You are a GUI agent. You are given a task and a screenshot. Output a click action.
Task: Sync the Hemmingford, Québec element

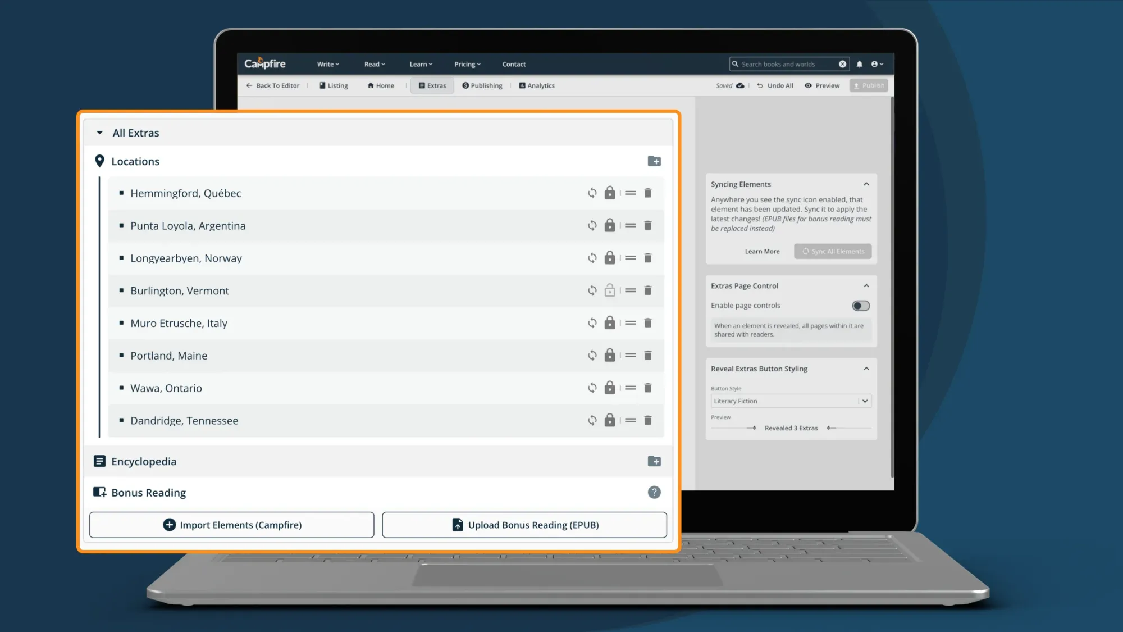(592, 193)
